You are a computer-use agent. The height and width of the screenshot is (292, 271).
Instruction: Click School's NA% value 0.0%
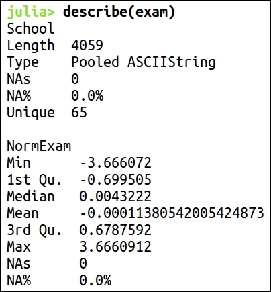[87, 96]
